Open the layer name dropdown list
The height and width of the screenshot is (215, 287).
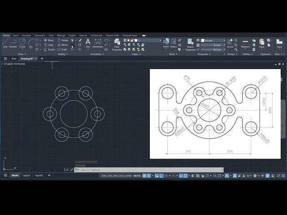tap(161, 40)
